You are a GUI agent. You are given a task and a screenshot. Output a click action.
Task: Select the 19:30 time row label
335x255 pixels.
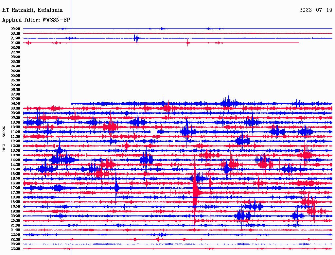tap(15, 212)
